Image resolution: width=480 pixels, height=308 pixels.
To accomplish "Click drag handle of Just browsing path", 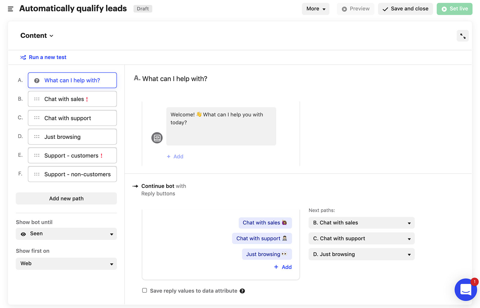I will (37, 137).
